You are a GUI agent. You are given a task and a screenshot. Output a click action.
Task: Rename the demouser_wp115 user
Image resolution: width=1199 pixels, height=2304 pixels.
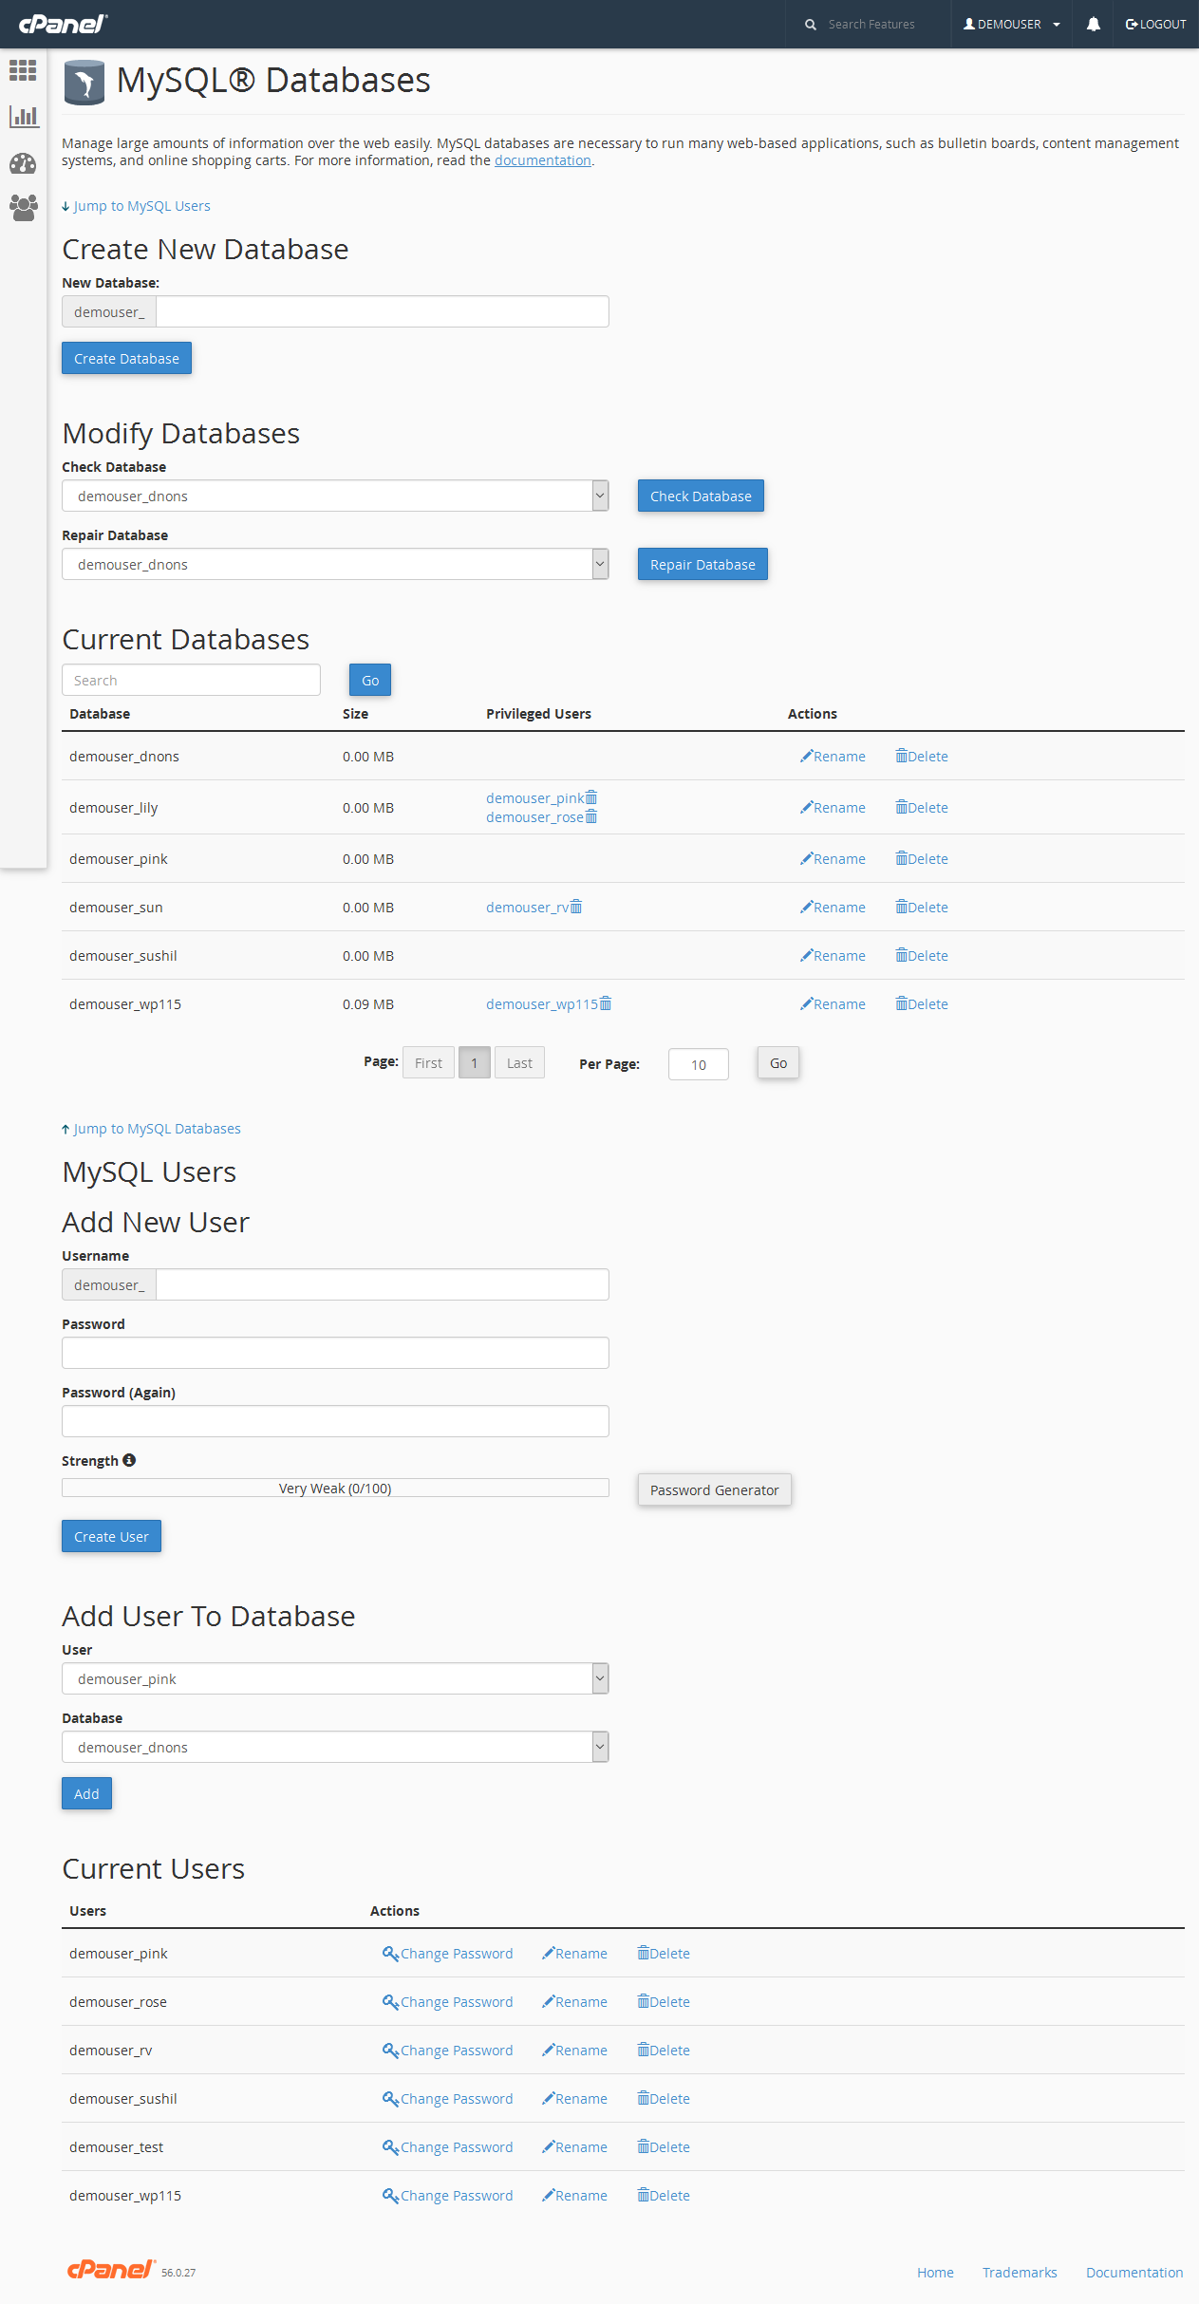(x=574, y=2196)
